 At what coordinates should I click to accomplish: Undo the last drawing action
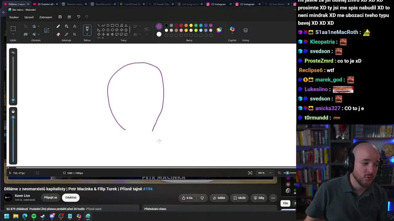point(78,17)
